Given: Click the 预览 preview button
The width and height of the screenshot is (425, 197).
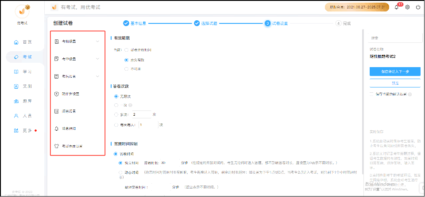Looking at the screenshot, I should point(394,83).
